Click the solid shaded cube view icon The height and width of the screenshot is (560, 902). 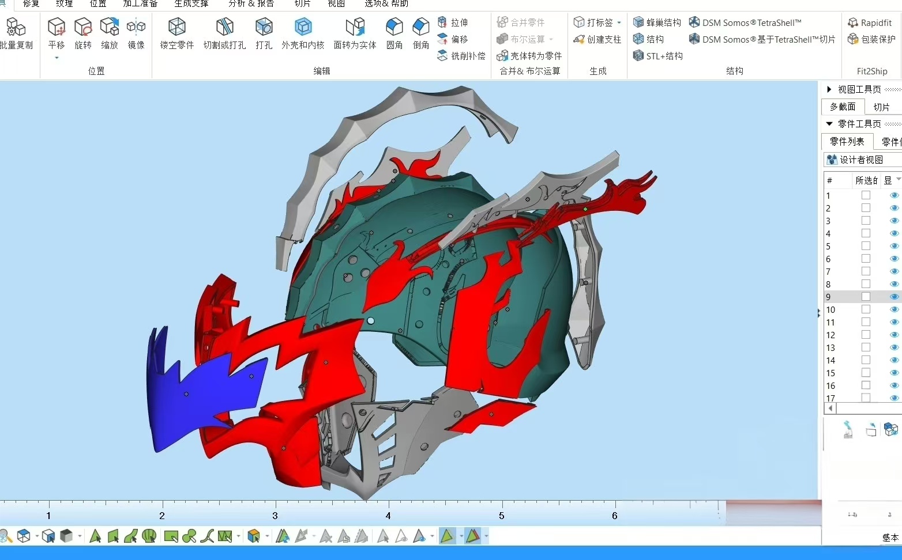point(66,536)
